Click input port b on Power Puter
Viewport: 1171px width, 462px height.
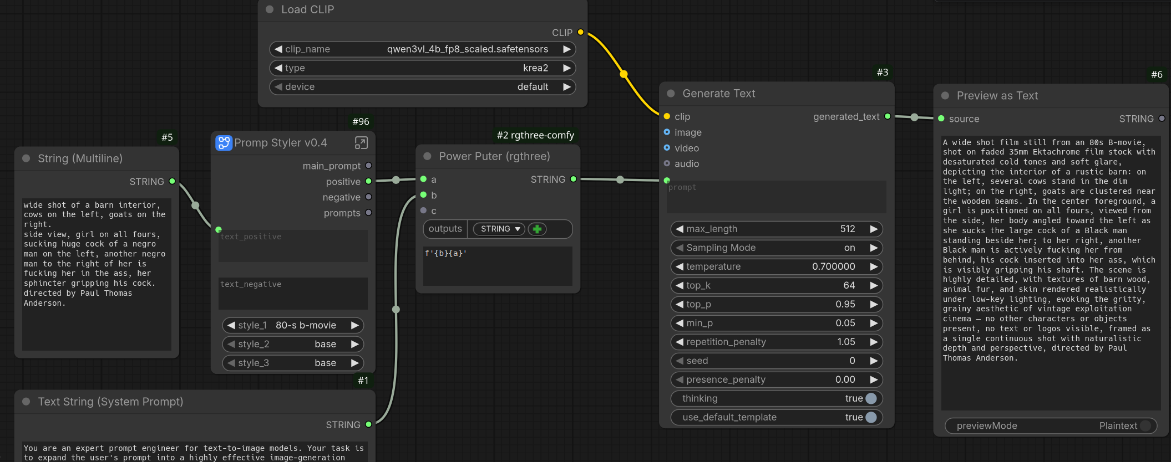point(424,195)
